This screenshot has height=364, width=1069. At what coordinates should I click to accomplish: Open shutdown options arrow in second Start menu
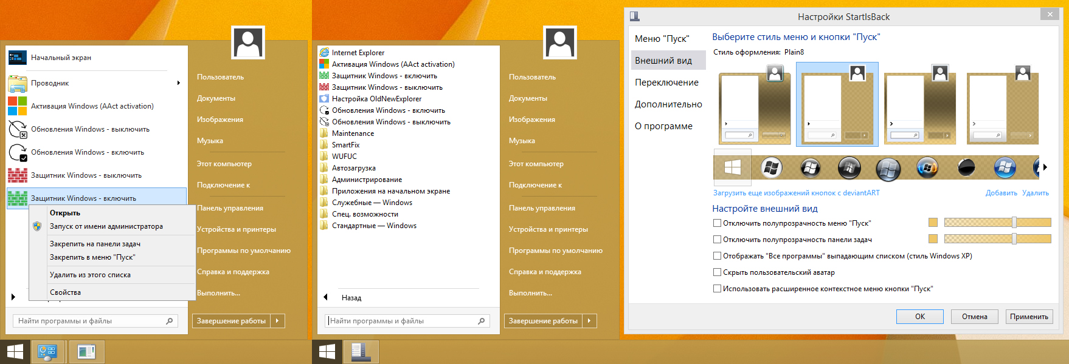click(x=589, y=321)
